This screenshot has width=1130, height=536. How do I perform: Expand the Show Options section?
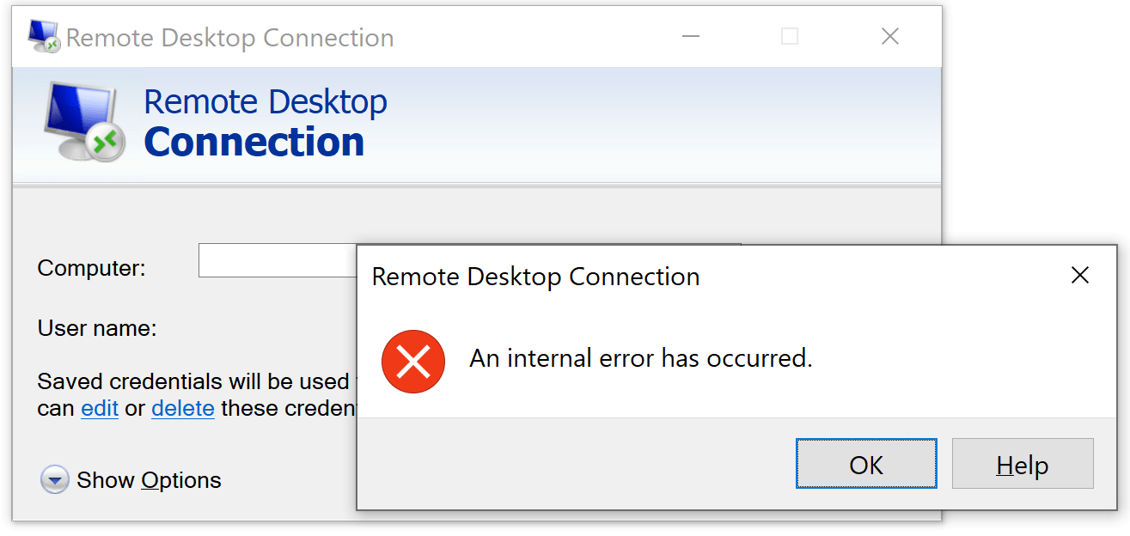click(148, 479)
